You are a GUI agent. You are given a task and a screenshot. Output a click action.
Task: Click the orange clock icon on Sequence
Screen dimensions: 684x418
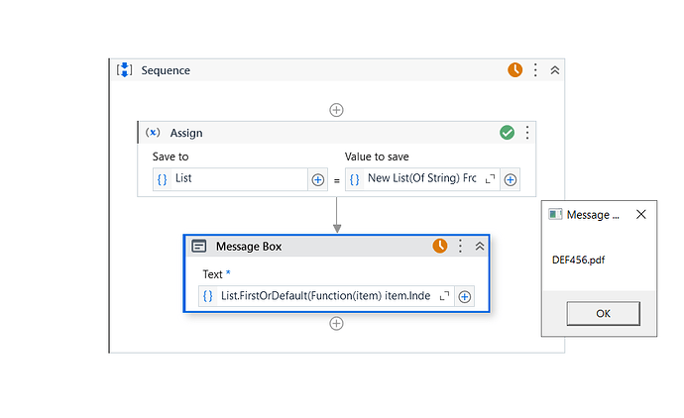tap(515, 70)
